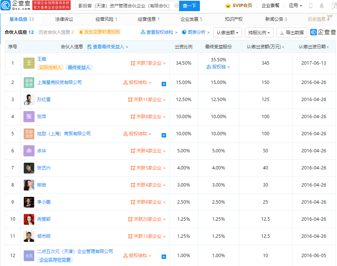The width and height of the screenshot is (337, 266).
Task: Open 查看最终受益人 link in table header
Action: click(108, 47)
